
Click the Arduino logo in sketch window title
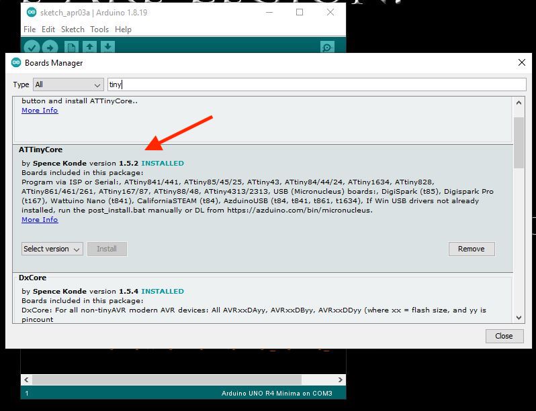32,13
